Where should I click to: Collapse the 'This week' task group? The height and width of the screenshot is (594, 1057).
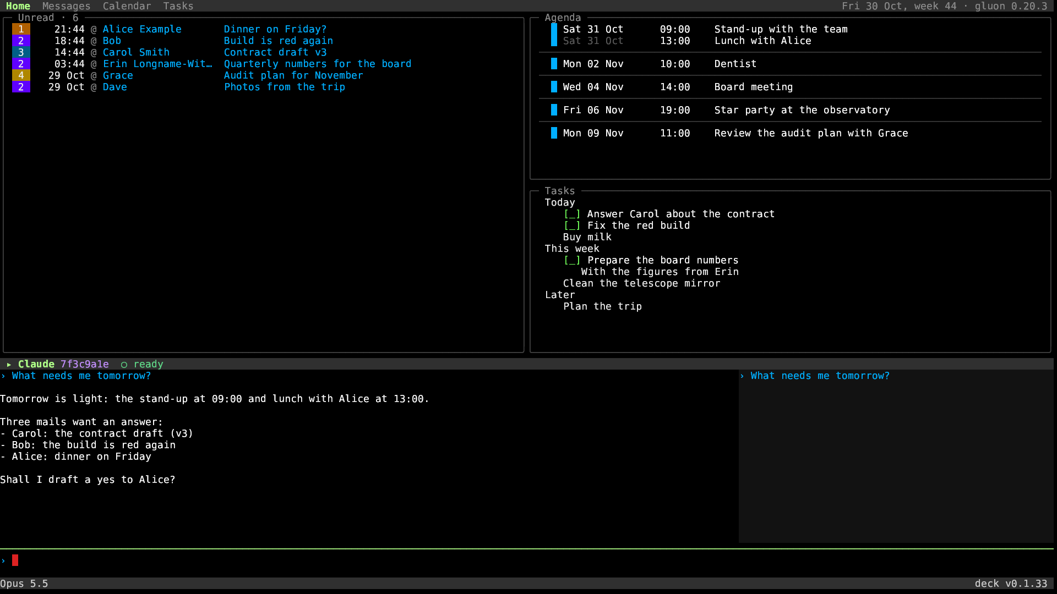coord(571,249)
